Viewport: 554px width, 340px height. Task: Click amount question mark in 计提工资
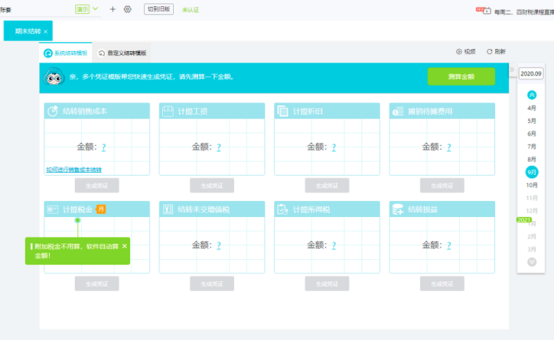pyautogui.click(x=219, y=147)
